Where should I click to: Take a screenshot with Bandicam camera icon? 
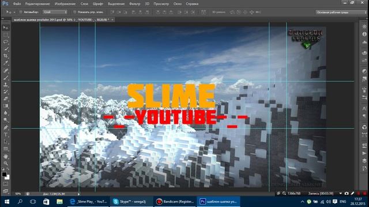(x=347, y=193)
